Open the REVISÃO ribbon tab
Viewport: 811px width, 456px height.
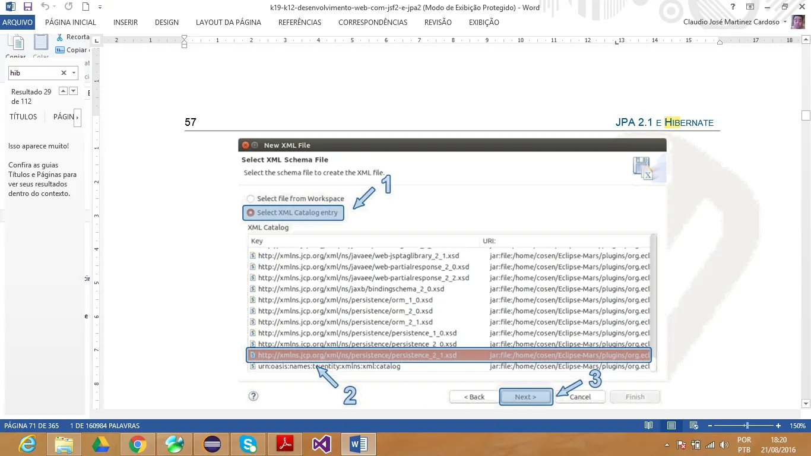coord(438,23)
